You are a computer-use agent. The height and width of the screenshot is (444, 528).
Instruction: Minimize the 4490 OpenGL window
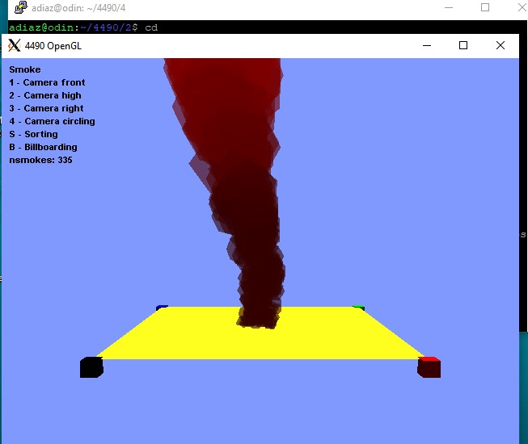[x=427, y=45]
